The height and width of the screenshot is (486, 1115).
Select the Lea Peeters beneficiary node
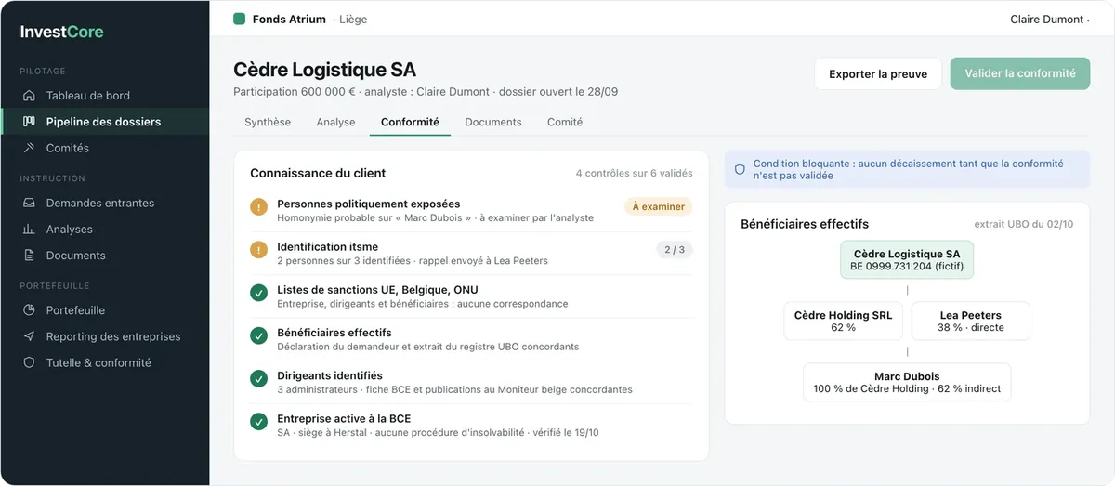coord(970,322)
